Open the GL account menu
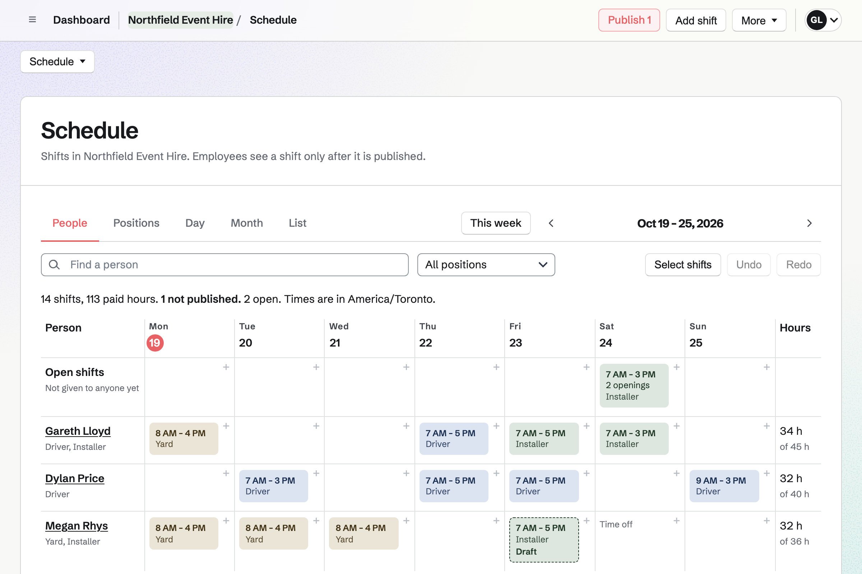Screen dimensions: 862x574 click(823, 20)
